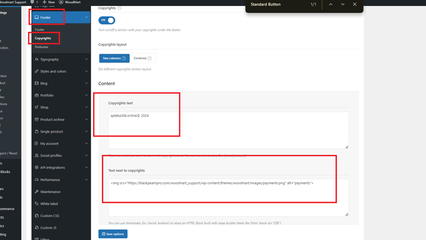The image size is (426, 240).
Task: Click the API integrations gear icon
Action: [x=37, y=168]
